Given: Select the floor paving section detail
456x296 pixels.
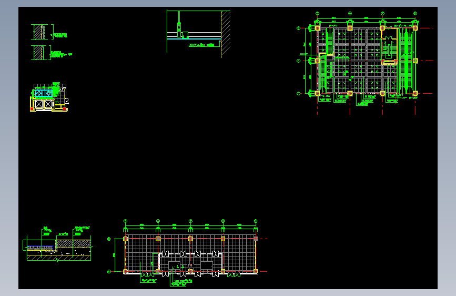Looking at the screenshot, I should [x=57, y=244].
